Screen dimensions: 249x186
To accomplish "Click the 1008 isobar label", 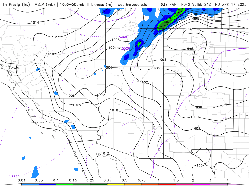I will pos(77,105).
